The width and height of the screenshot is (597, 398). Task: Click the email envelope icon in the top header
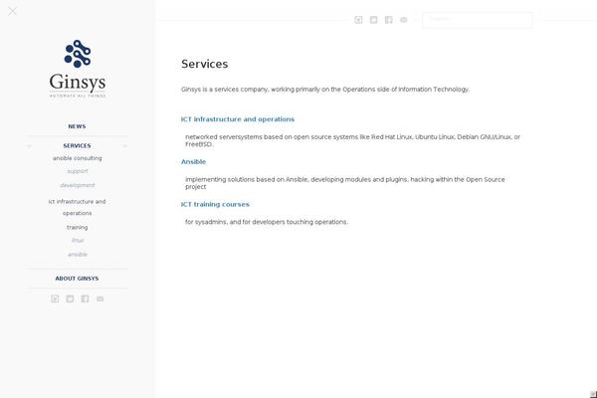click(x=404, y=20)
